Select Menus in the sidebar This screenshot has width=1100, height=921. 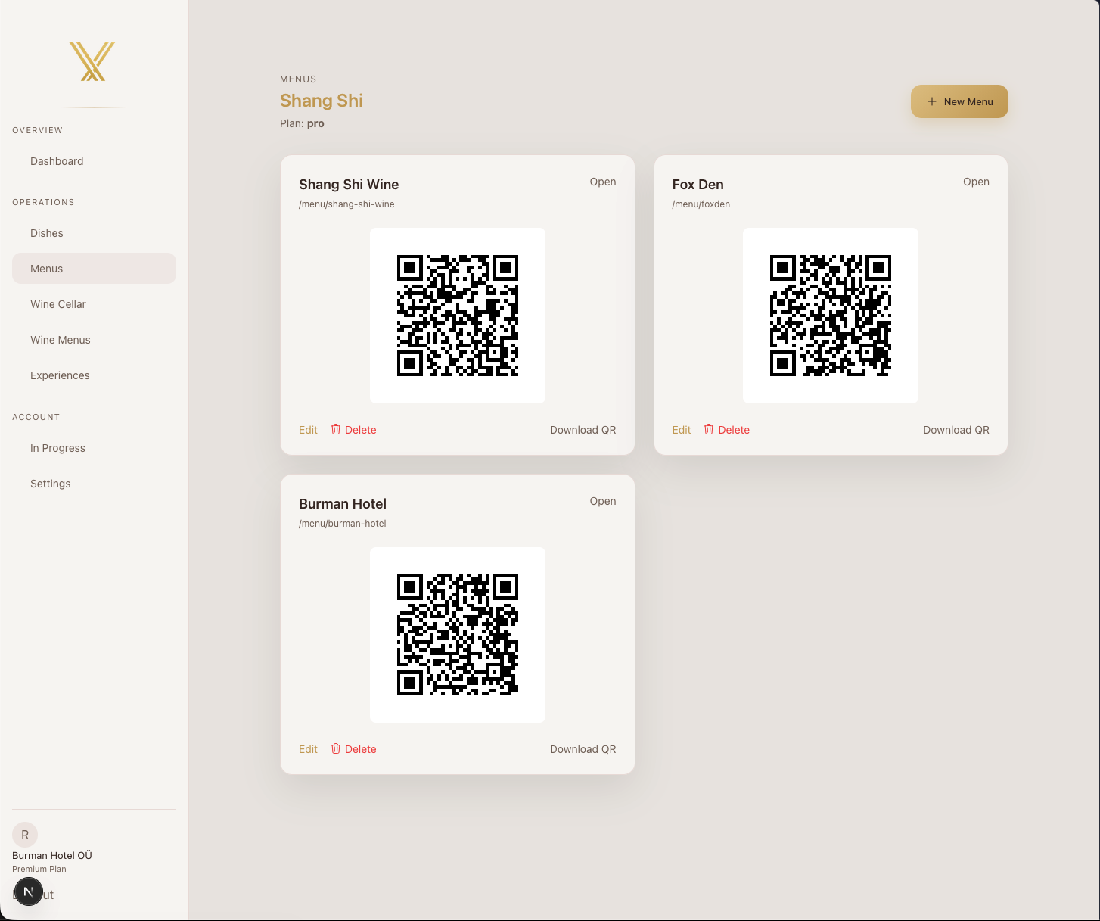pos(94,269)
